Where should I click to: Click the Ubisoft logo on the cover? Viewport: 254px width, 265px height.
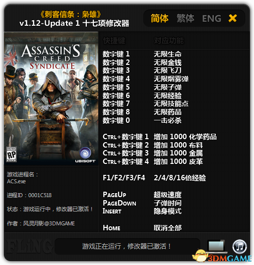[x=85, y=155]
